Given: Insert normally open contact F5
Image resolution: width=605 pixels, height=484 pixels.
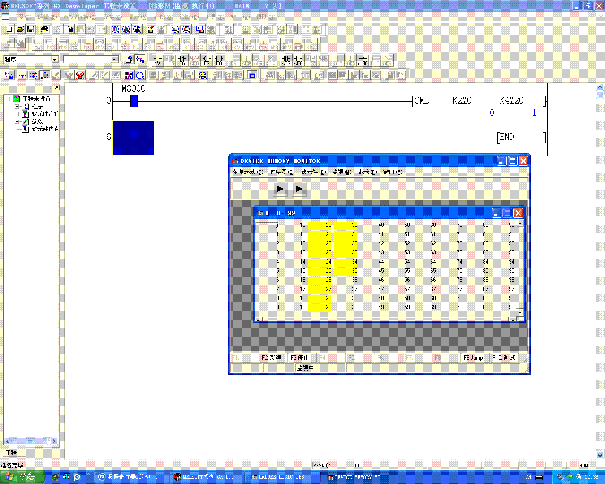Looking at the screenshot, I should [157, 60].
